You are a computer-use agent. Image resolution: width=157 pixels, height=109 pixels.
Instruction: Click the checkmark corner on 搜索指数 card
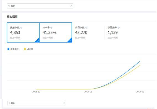[x=38, y=40]
